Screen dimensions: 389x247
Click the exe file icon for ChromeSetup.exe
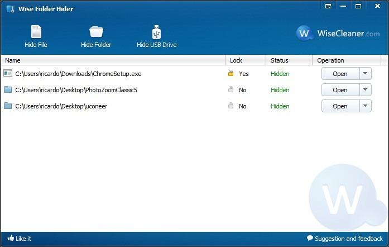point(8,73)
